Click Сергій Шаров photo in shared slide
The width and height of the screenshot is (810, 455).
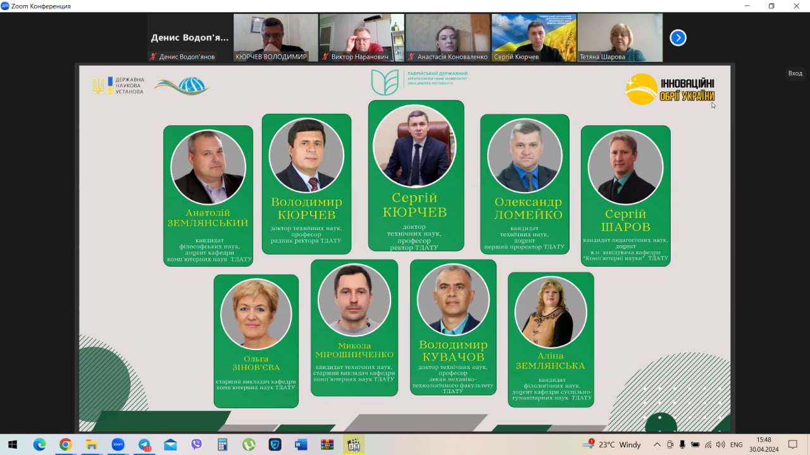click(625, 167)
